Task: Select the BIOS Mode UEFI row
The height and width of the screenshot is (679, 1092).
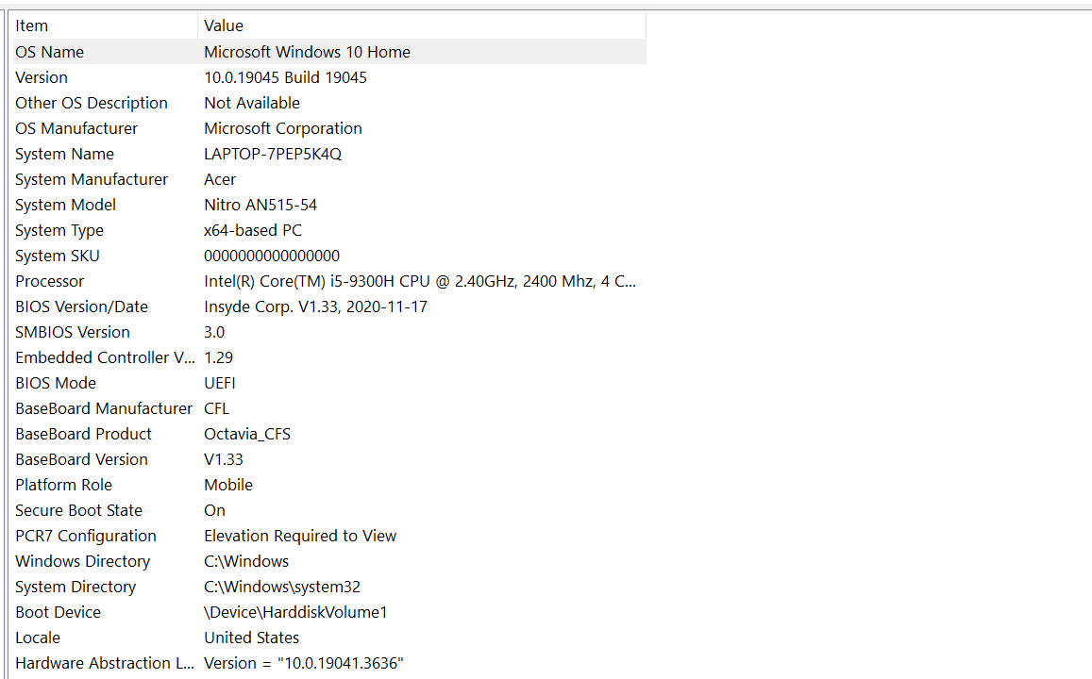Action: click(x=329, y=383)
